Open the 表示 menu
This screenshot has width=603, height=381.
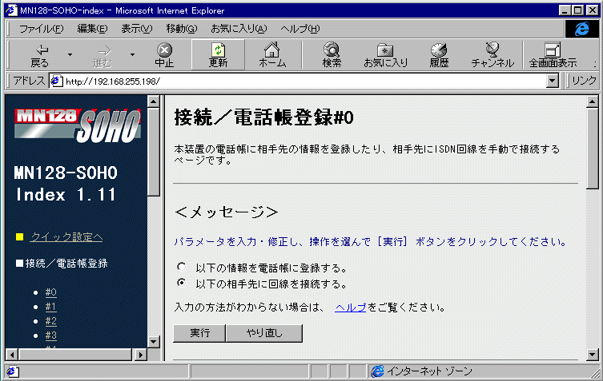coord(136,29)
